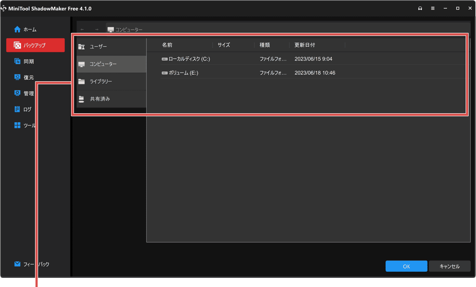Open online support via the headset icon

[420, 8]
